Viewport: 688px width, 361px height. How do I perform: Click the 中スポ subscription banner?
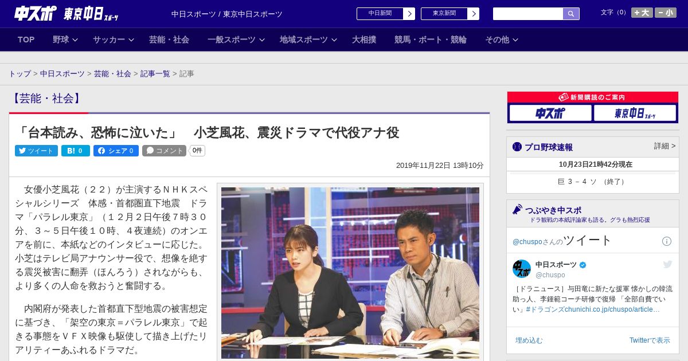click(550, 113)
